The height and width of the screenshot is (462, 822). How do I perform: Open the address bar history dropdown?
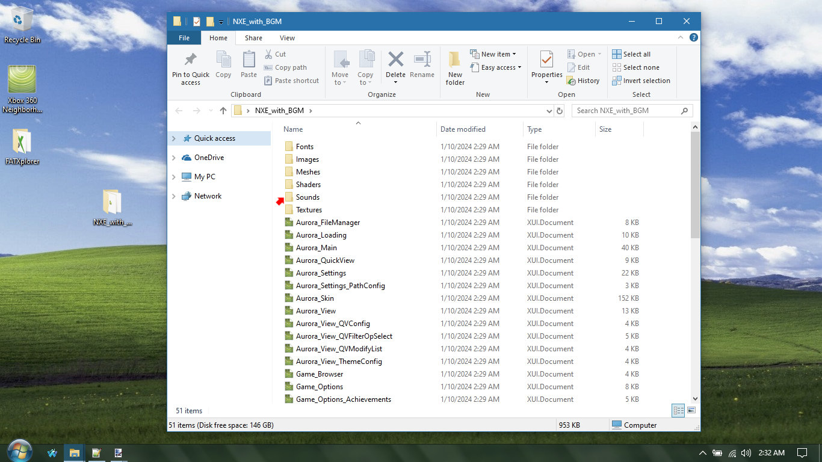[549, 111]
